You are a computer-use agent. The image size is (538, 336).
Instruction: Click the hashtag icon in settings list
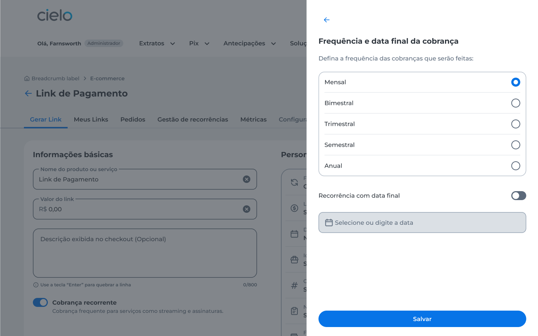(294, 286)
